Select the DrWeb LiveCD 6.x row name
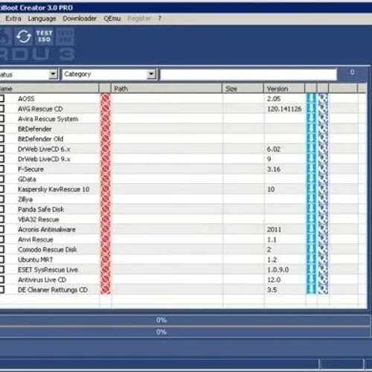Viewport: 372px width, 372px height. click(x=44, y=149)
